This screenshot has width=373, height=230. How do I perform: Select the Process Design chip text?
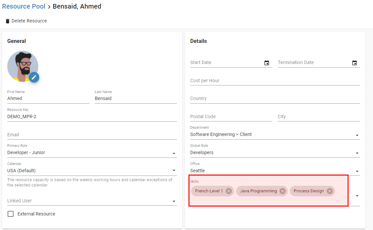[x=309, y=191]
